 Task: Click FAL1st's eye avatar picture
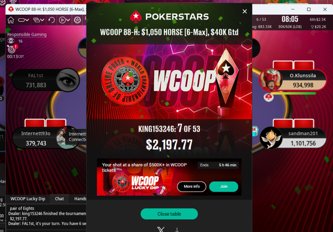pyautogui.click(x=68, y=80)
